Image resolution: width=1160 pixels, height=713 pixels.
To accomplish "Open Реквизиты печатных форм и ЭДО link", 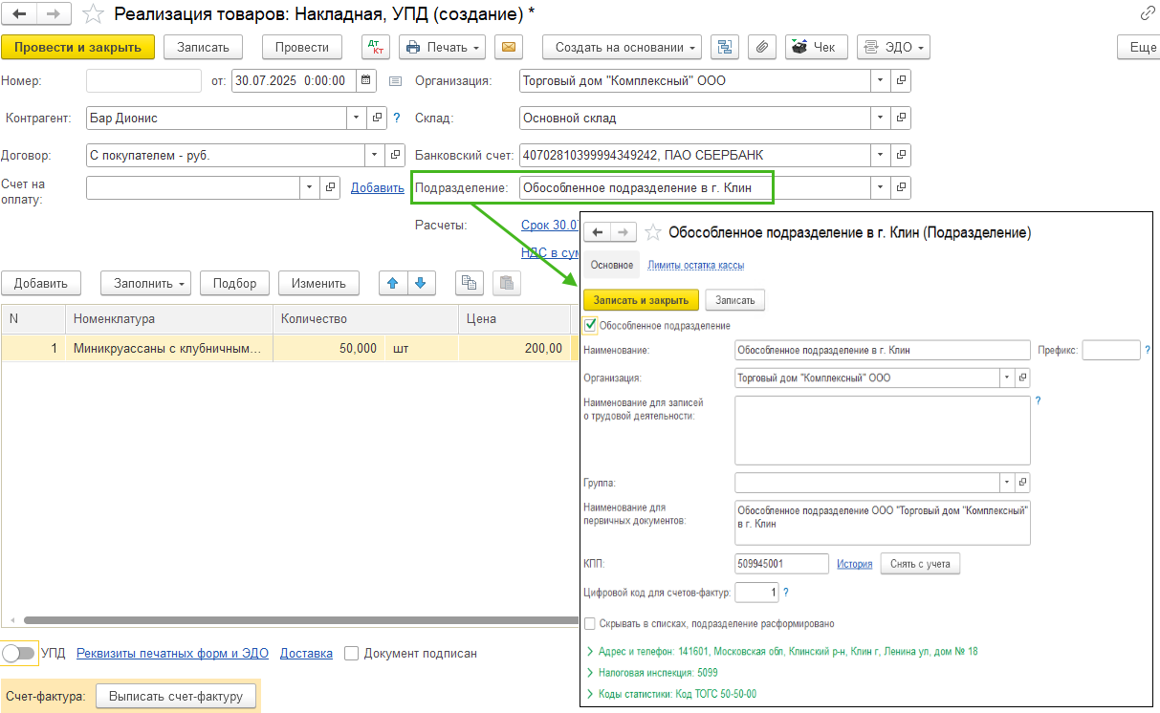I will tap(173, 654).
